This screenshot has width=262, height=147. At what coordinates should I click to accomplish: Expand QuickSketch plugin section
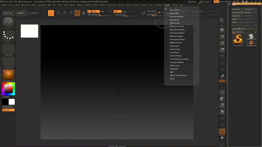[x=174, y=20]
